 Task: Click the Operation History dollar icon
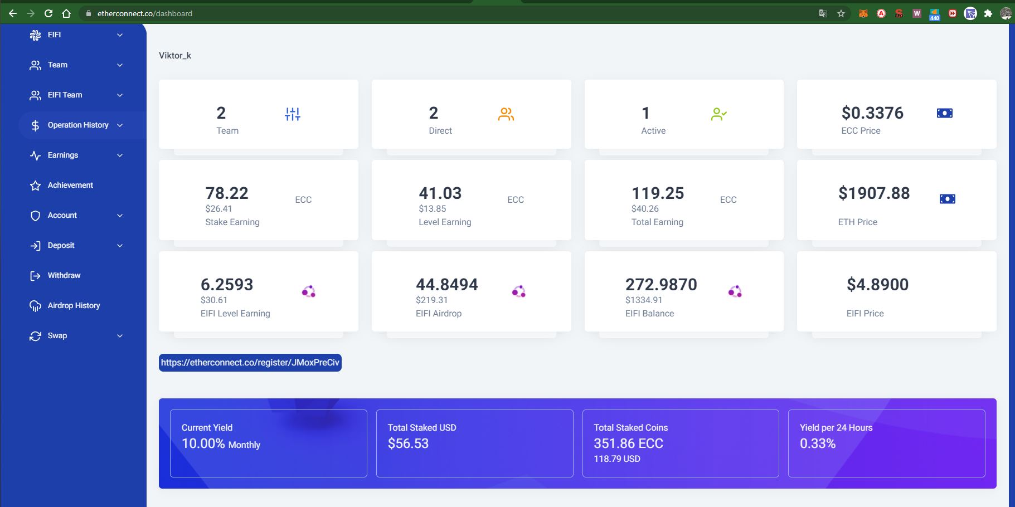35,125
